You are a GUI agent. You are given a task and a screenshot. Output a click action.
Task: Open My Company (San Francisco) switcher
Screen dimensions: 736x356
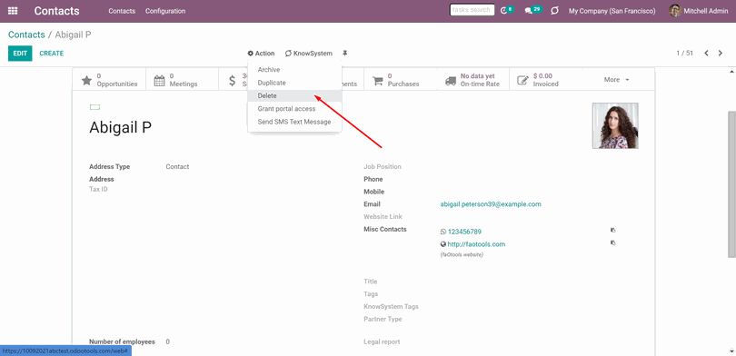612,11
